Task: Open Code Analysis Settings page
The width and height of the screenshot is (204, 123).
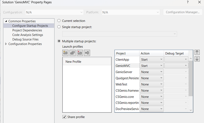Action: point(27,35)
